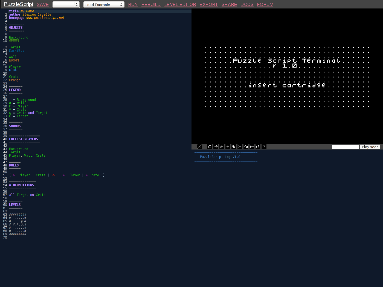Click the Orange color value
Screen dimensions: 383x287
15,80
